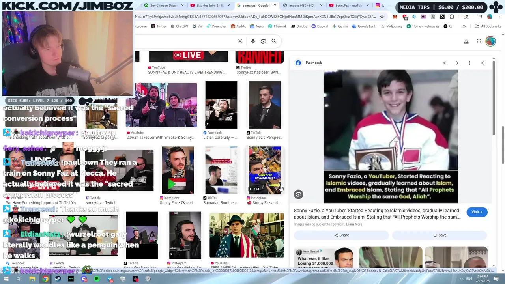Open the Google Earth bookmark
This screenshot has height=284, width=505.
pyautogui.click(x=364, y=26)
